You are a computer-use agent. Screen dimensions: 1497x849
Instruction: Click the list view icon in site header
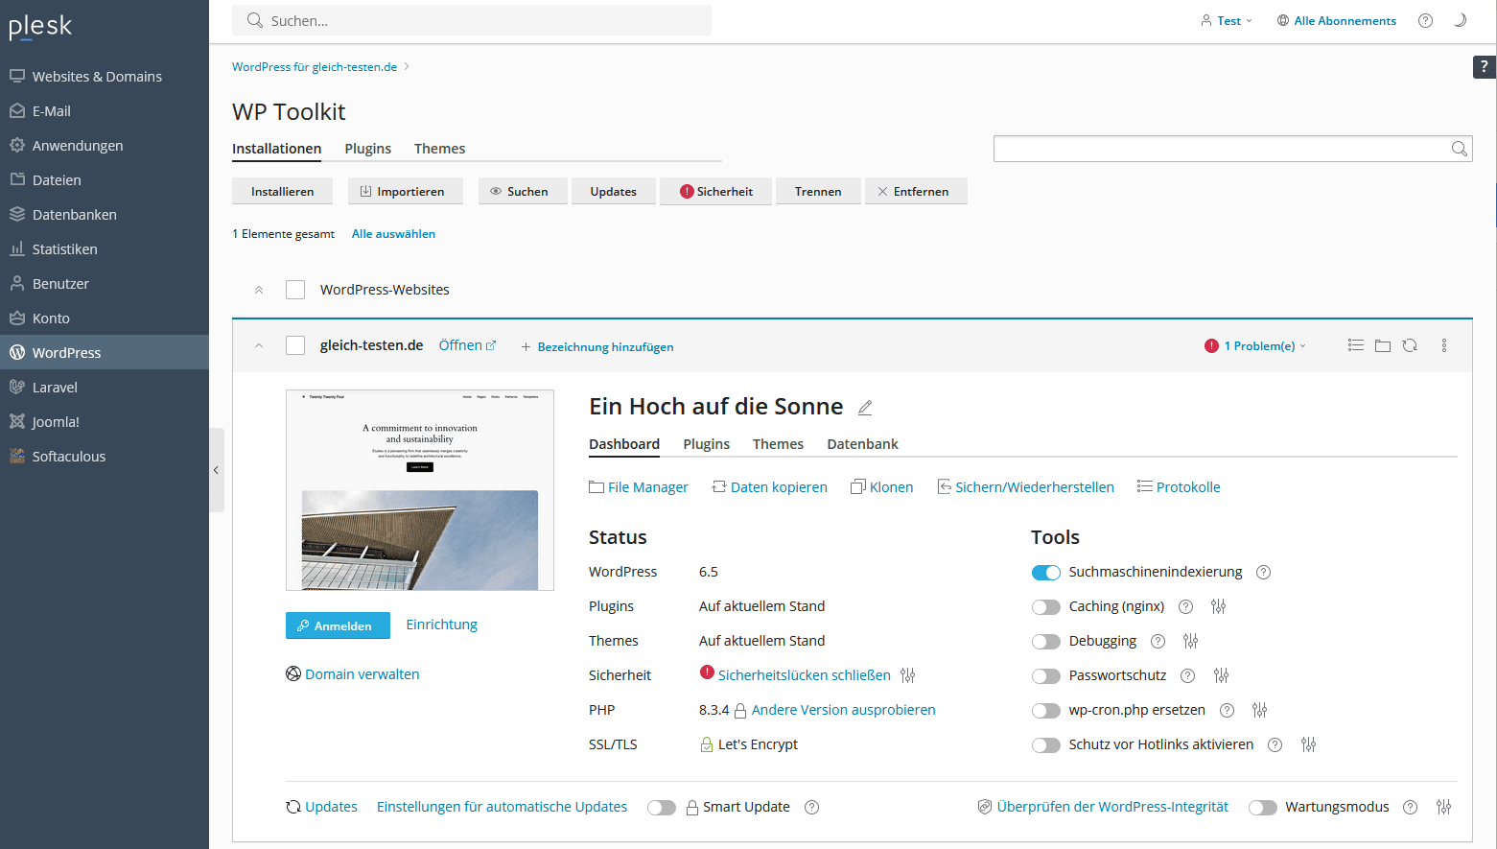[1355, 345]
